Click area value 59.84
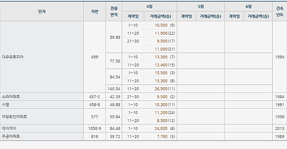This screenshot has height=149, width=287. tap(115, 117)
